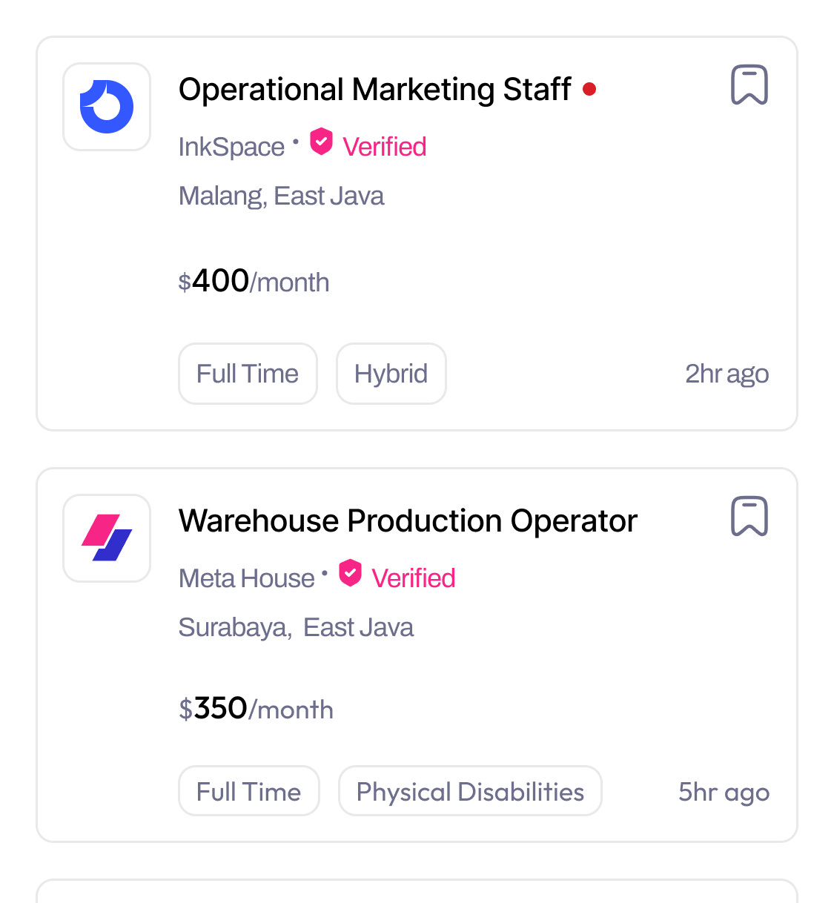Select the Hybrid tag
The image size is (834, 903).
391,374
